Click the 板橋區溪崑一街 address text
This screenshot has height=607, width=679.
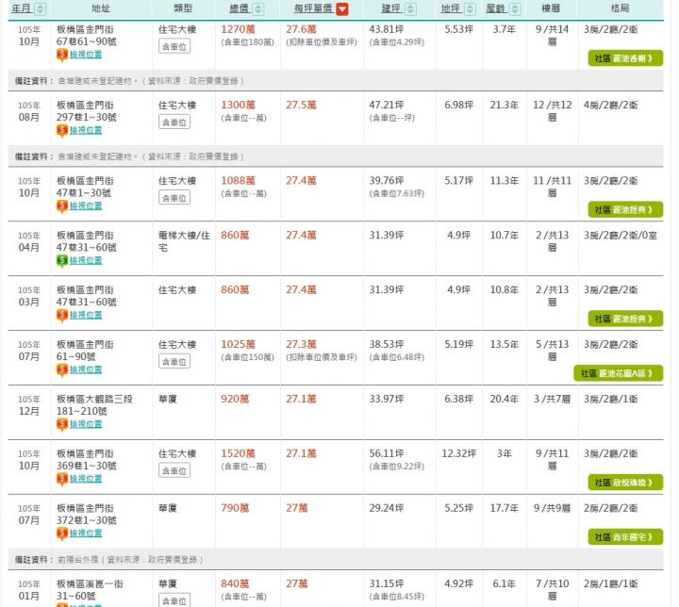(x=91, y=584)
